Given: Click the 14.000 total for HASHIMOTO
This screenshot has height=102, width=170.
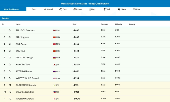Looking at the screenshot, I should [76, 99].
